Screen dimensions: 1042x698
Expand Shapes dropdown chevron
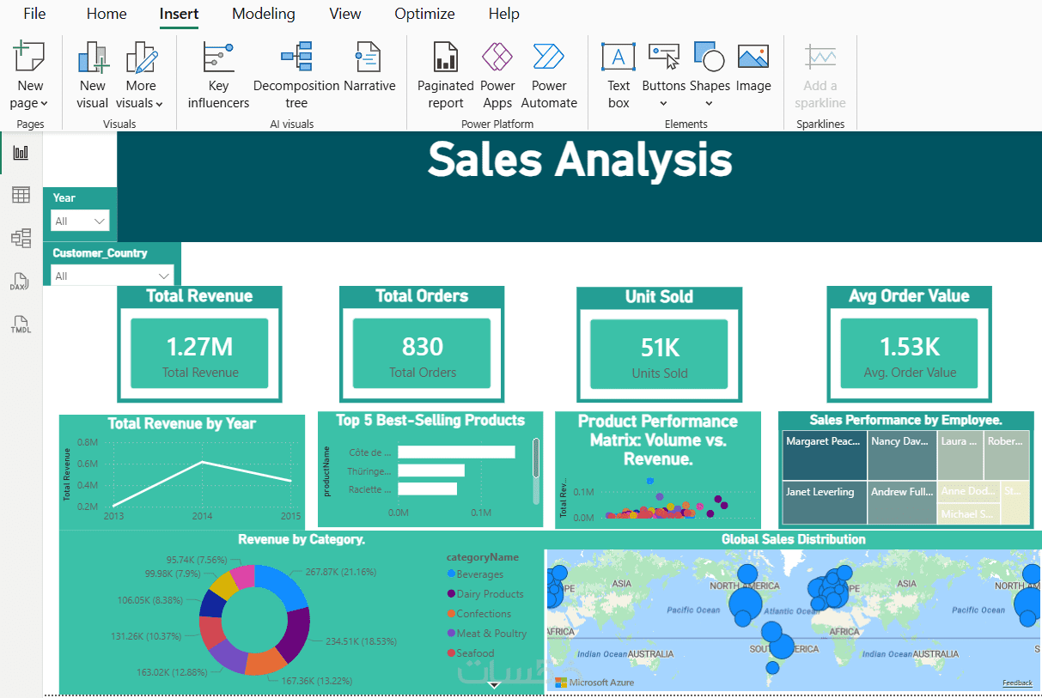point(709,104)
